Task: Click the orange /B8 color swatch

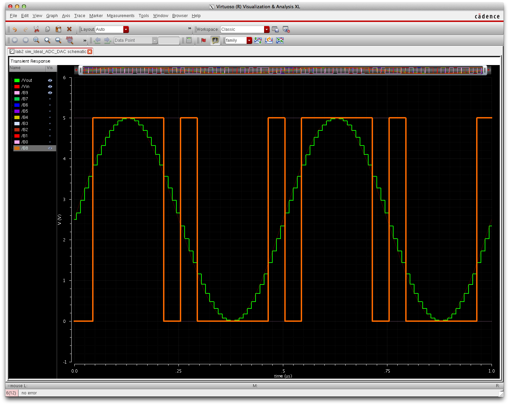Action: 17,148
